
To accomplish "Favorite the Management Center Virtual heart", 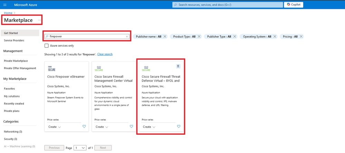I will click(x=131, y=126).
